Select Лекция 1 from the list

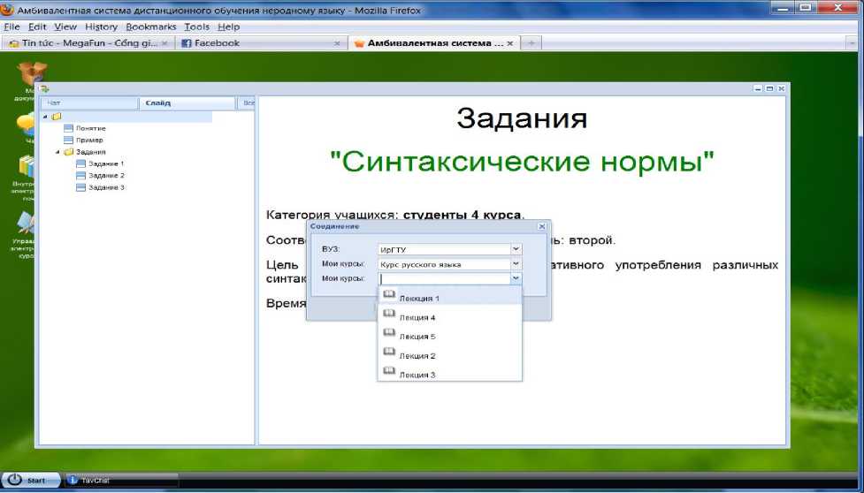449,297
